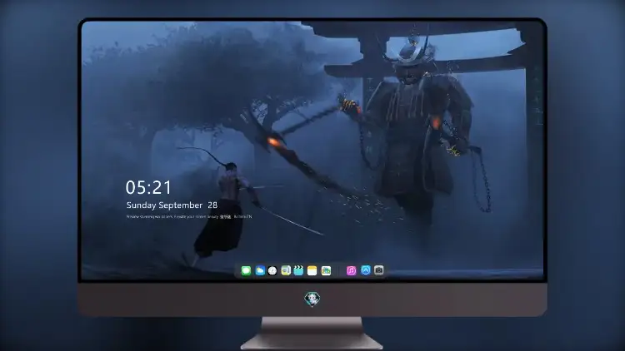This screenshot has width=625, height=351.
Task: Launch the blue App Store icon
Action: click(366, 270)
